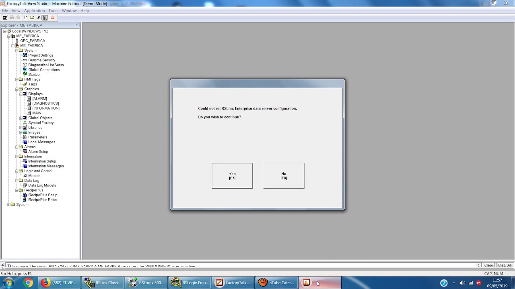Expand the Libraries node

click(21, 128)
